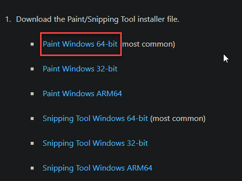Click "Paint/Snipping" in the step instruction
Image resolution: width=242 pixels, height=181 pixels.
[x=93, y=20]
